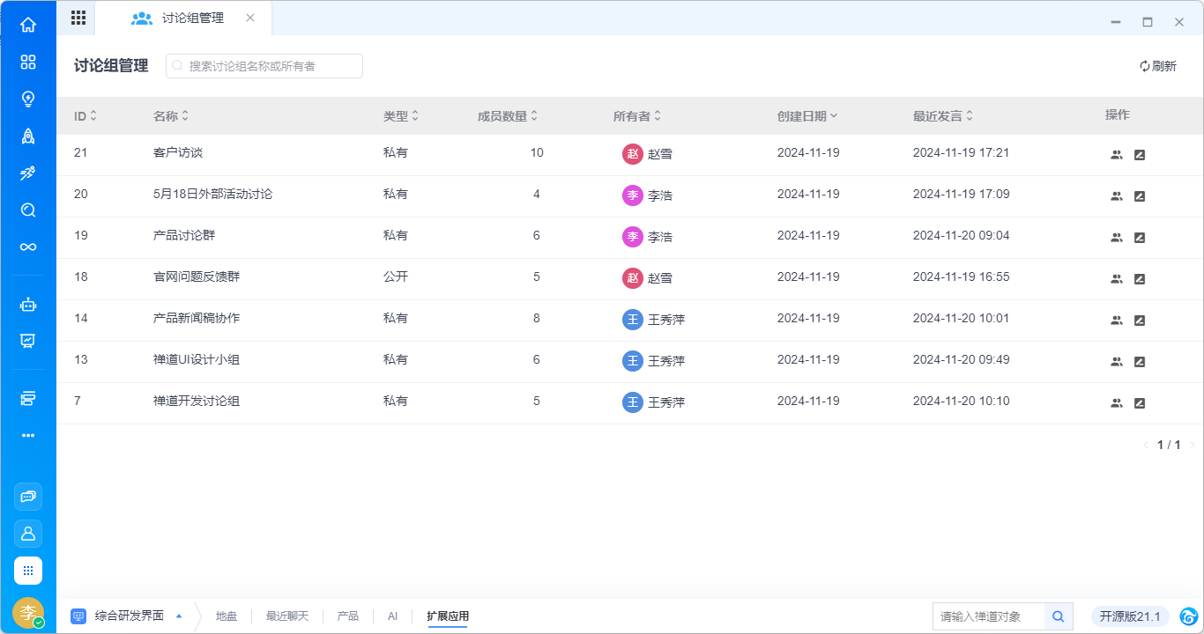This screenshot has width=1204, height=634.
Task: Click the rocket icon in left sidebar
Action: point(28,136)
